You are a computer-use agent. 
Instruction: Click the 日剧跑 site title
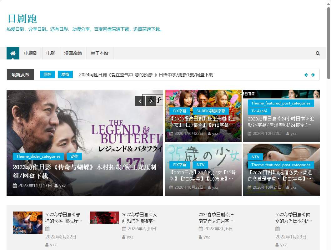pos(22,18)
